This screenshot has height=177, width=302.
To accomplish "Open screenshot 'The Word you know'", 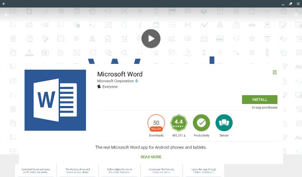I will pos(78,171).
